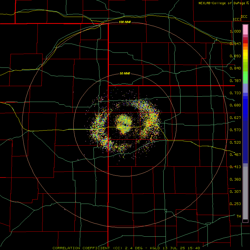Viewport: 250px width, 250px height.
Task: Click the 0.787 legend value
Action: 235,81
